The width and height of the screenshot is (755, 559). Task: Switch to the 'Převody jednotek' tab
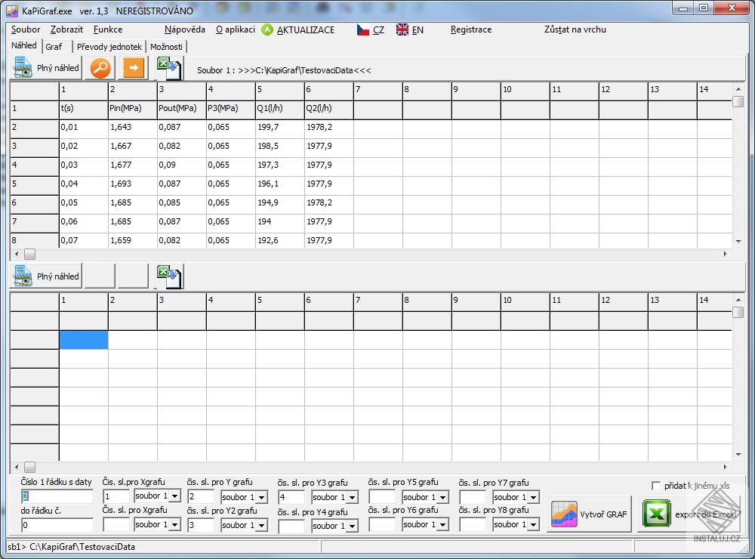coord(109,47)
